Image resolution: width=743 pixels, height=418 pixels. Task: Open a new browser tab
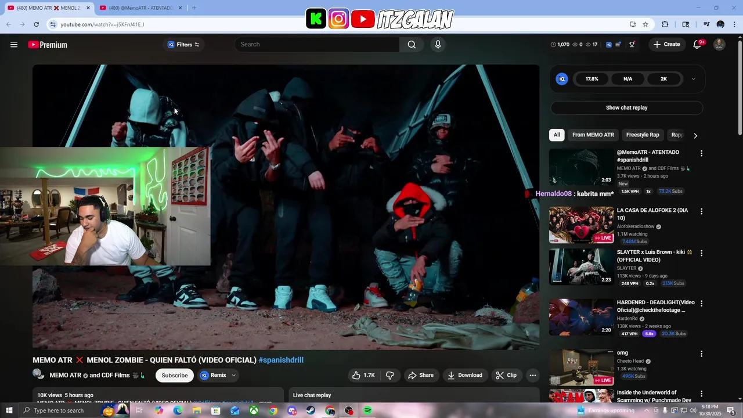tap(194, 8)
